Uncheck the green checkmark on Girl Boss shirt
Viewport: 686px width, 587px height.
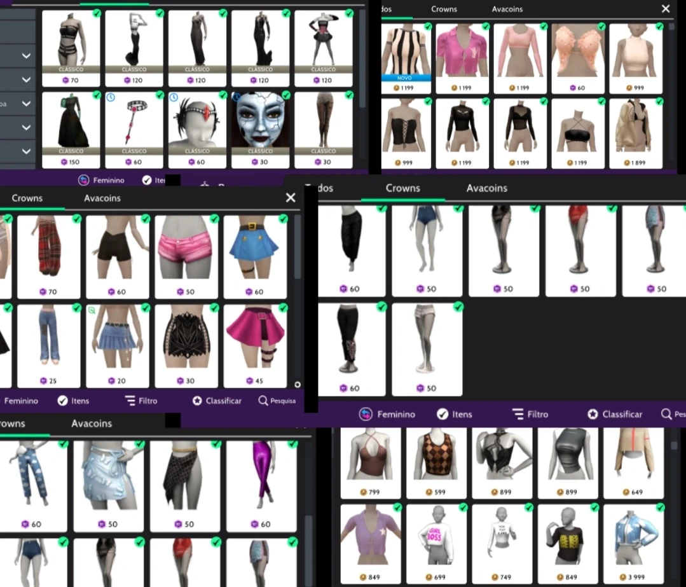pos(463,508)
